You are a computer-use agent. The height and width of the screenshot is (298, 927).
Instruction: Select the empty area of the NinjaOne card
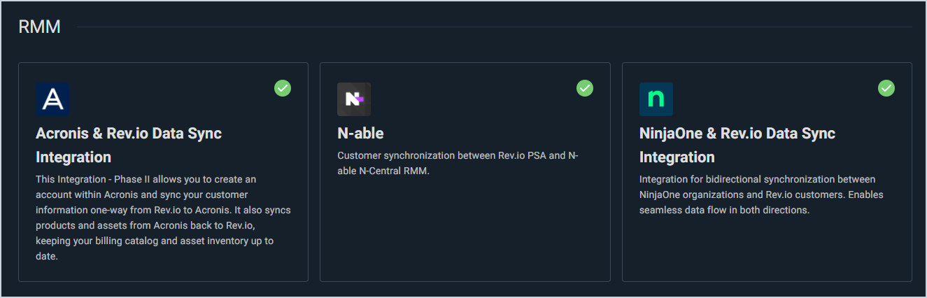[x=766, y=248]
